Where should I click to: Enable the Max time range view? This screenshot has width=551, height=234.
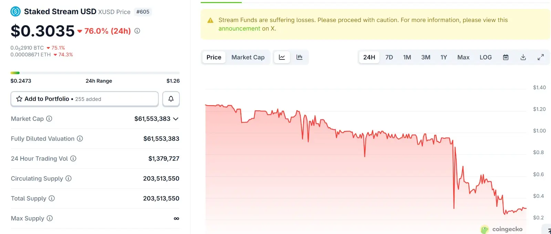(x=463, y=57)
